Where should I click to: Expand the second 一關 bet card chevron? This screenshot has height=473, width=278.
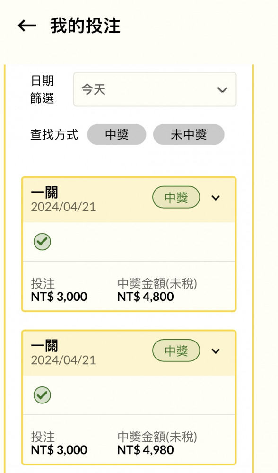click(x=215, y=351)
